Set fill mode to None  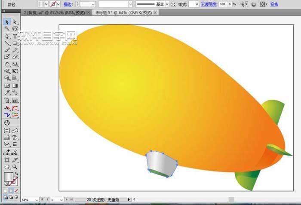point(16,191)
